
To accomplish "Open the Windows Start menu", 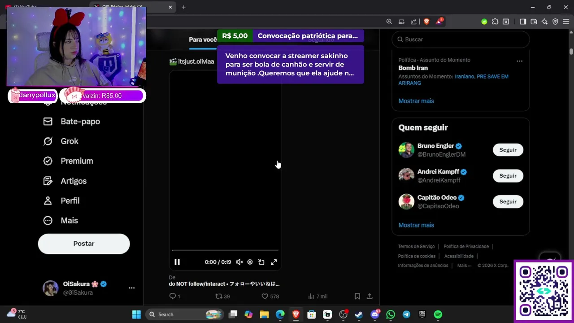I will [x=136, y=314].
